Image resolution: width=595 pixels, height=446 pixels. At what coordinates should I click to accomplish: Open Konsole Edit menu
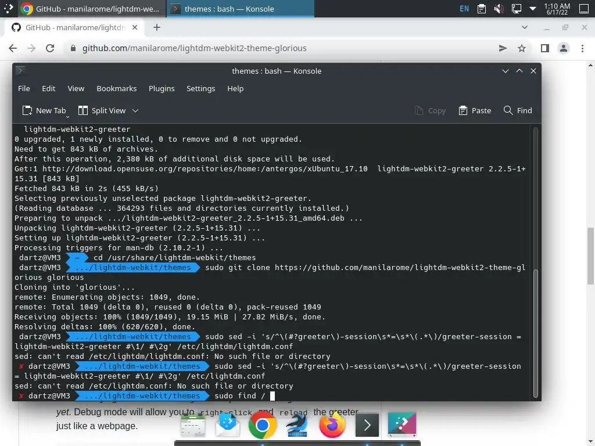click(49, 88)
